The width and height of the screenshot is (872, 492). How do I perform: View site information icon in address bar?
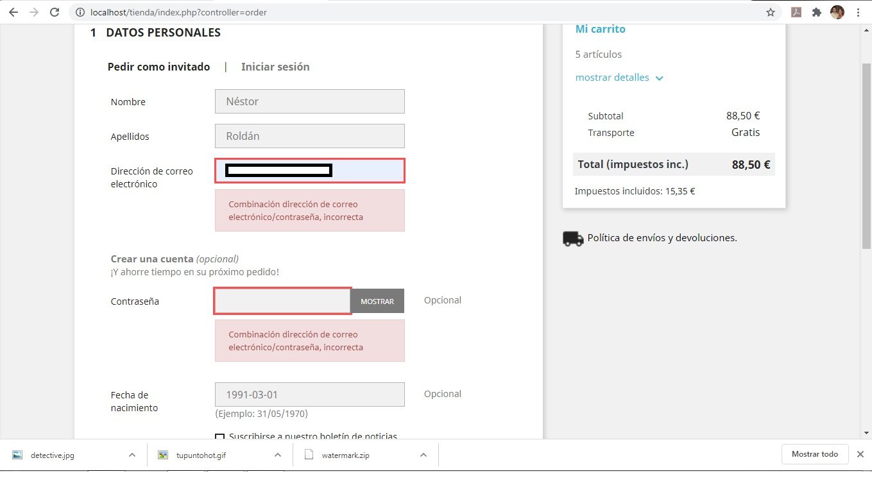tap(80, 12)
